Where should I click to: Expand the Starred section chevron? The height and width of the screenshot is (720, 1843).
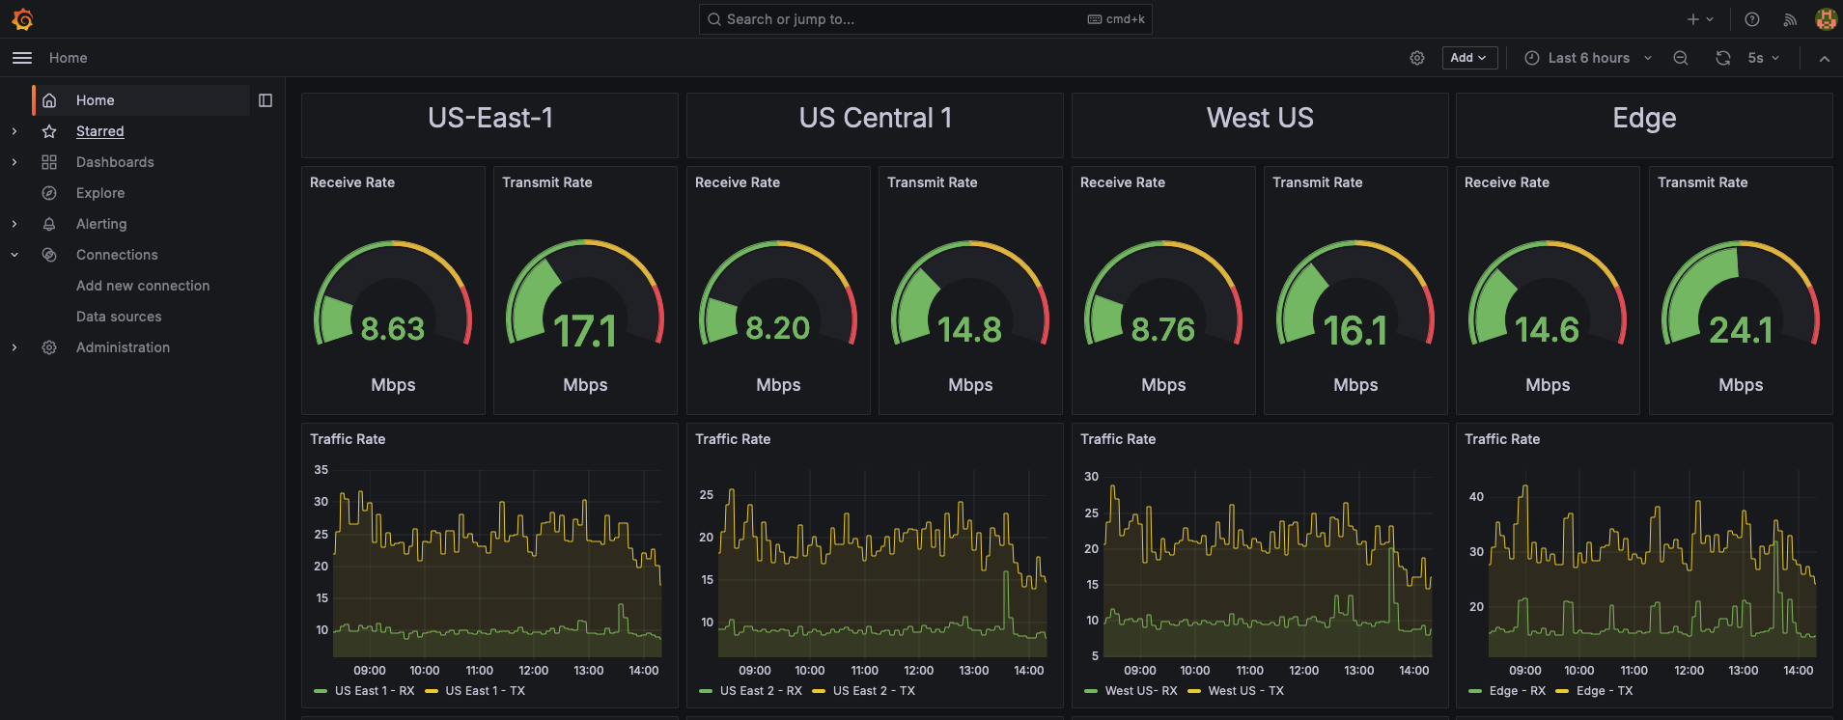14,131
